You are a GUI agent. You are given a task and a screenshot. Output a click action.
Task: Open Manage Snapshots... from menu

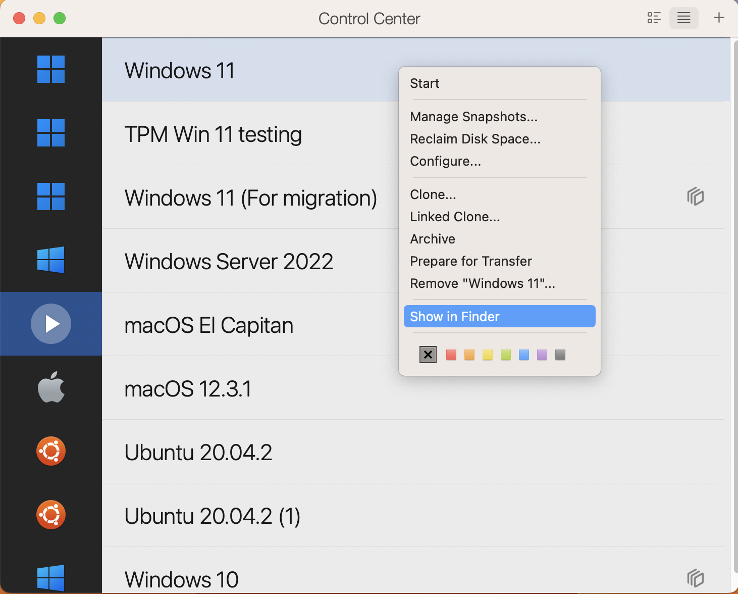coord(473,117)
